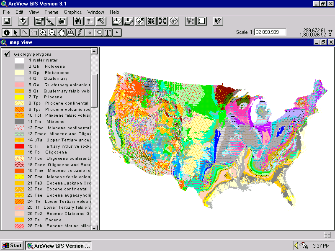Open Query Builder hammer icon
Viewport: 335px width, 251px height.
(101, 21)
